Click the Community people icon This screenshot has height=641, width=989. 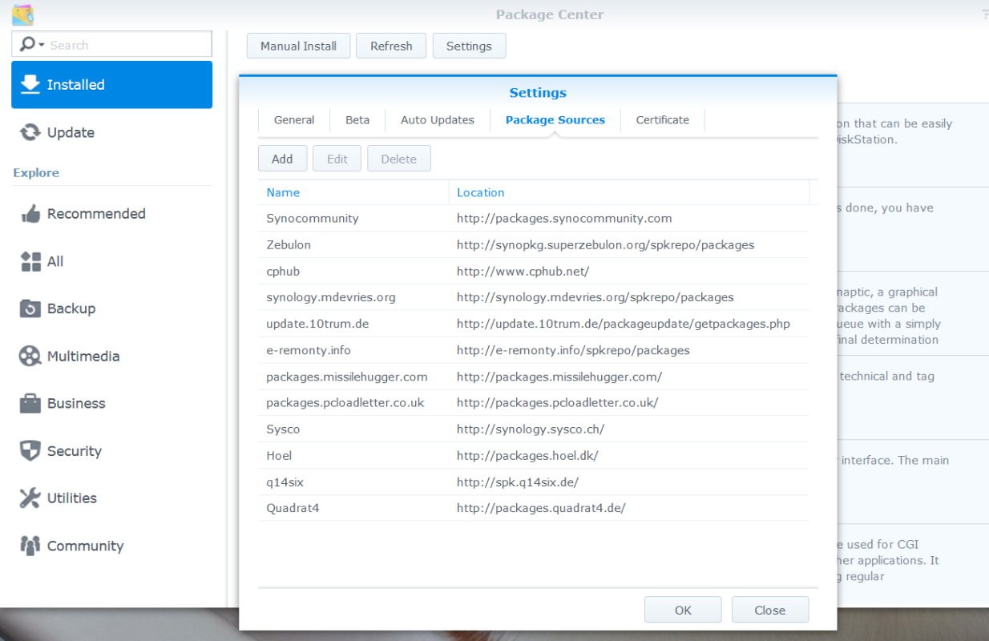click(30, 546)
